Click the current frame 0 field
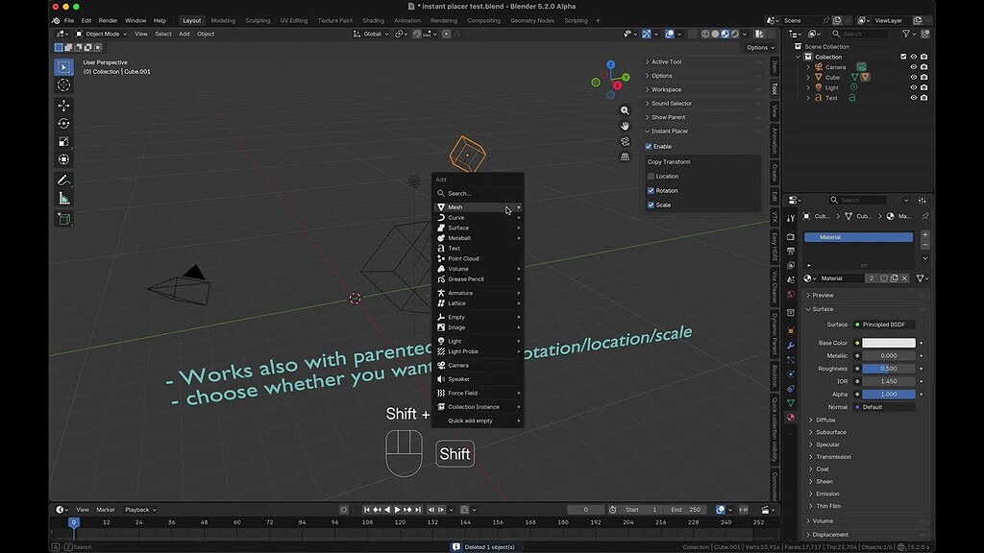The height and width of the screenshot is (553, 984). (x=585, y=510)
